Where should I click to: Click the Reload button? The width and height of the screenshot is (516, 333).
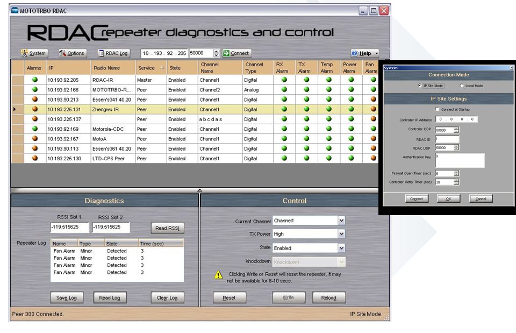click(329, 297)
